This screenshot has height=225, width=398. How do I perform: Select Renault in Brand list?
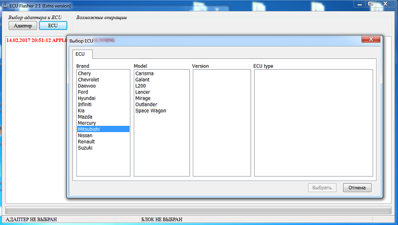103,142
